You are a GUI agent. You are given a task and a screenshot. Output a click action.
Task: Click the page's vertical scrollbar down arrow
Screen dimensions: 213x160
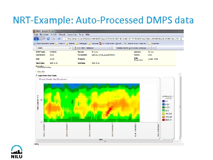(x=180, y=139)
